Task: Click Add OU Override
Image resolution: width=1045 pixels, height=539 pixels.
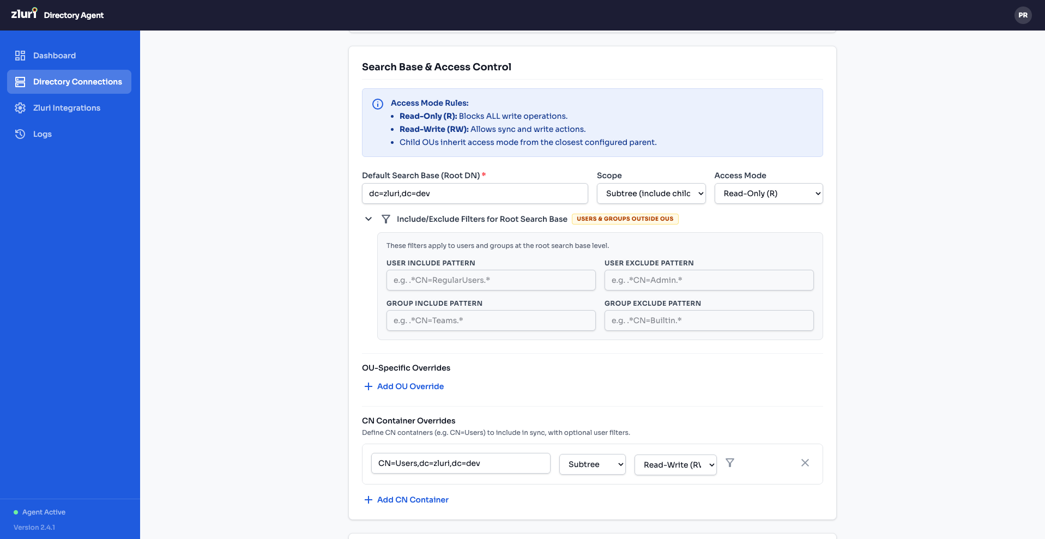Action: pos(403,386)
